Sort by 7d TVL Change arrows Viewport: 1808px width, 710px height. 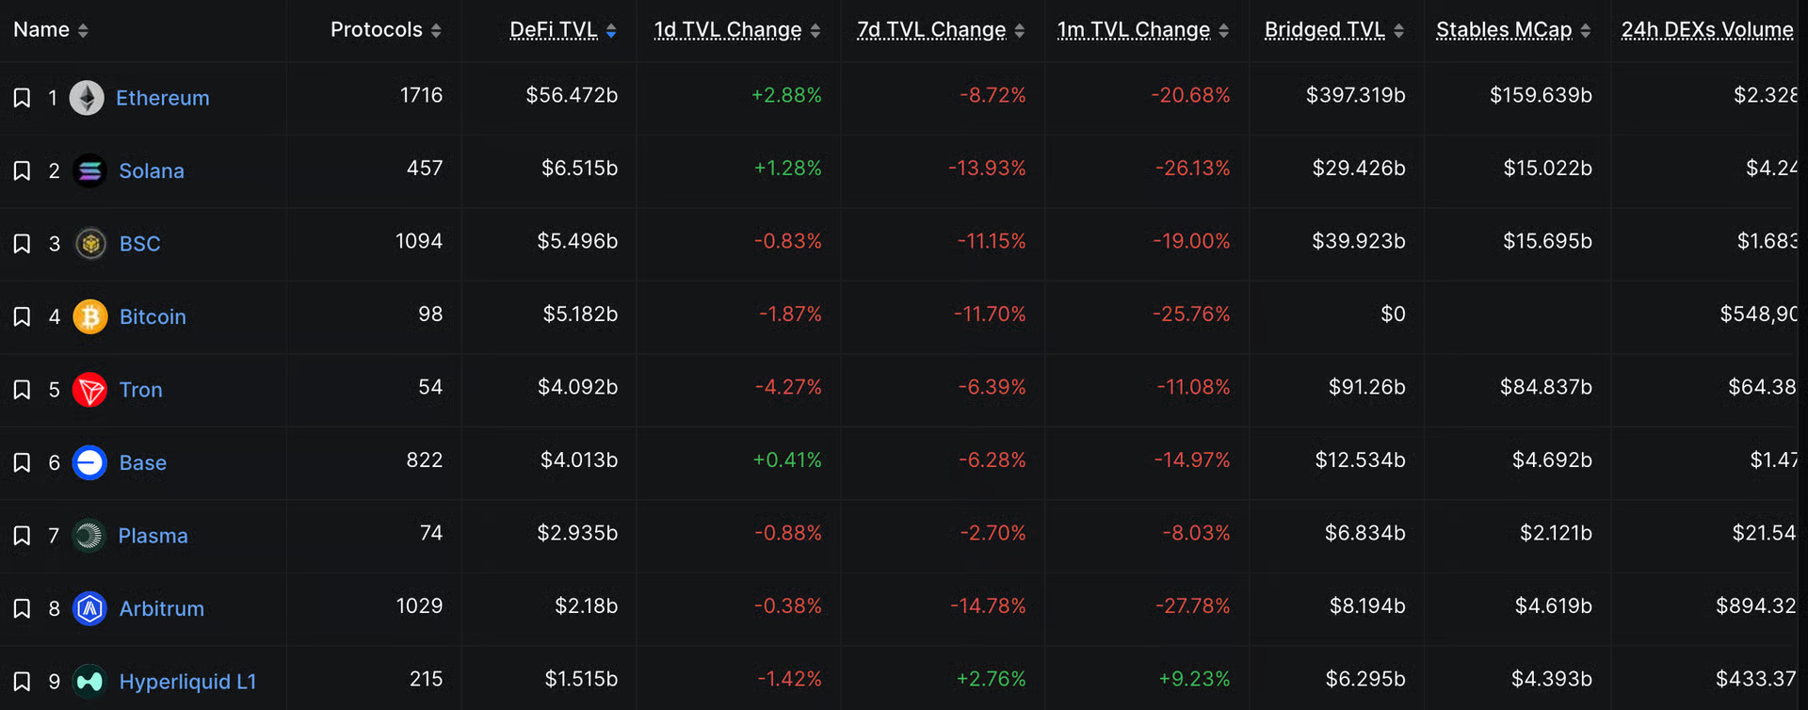(x=1020, y=31)
